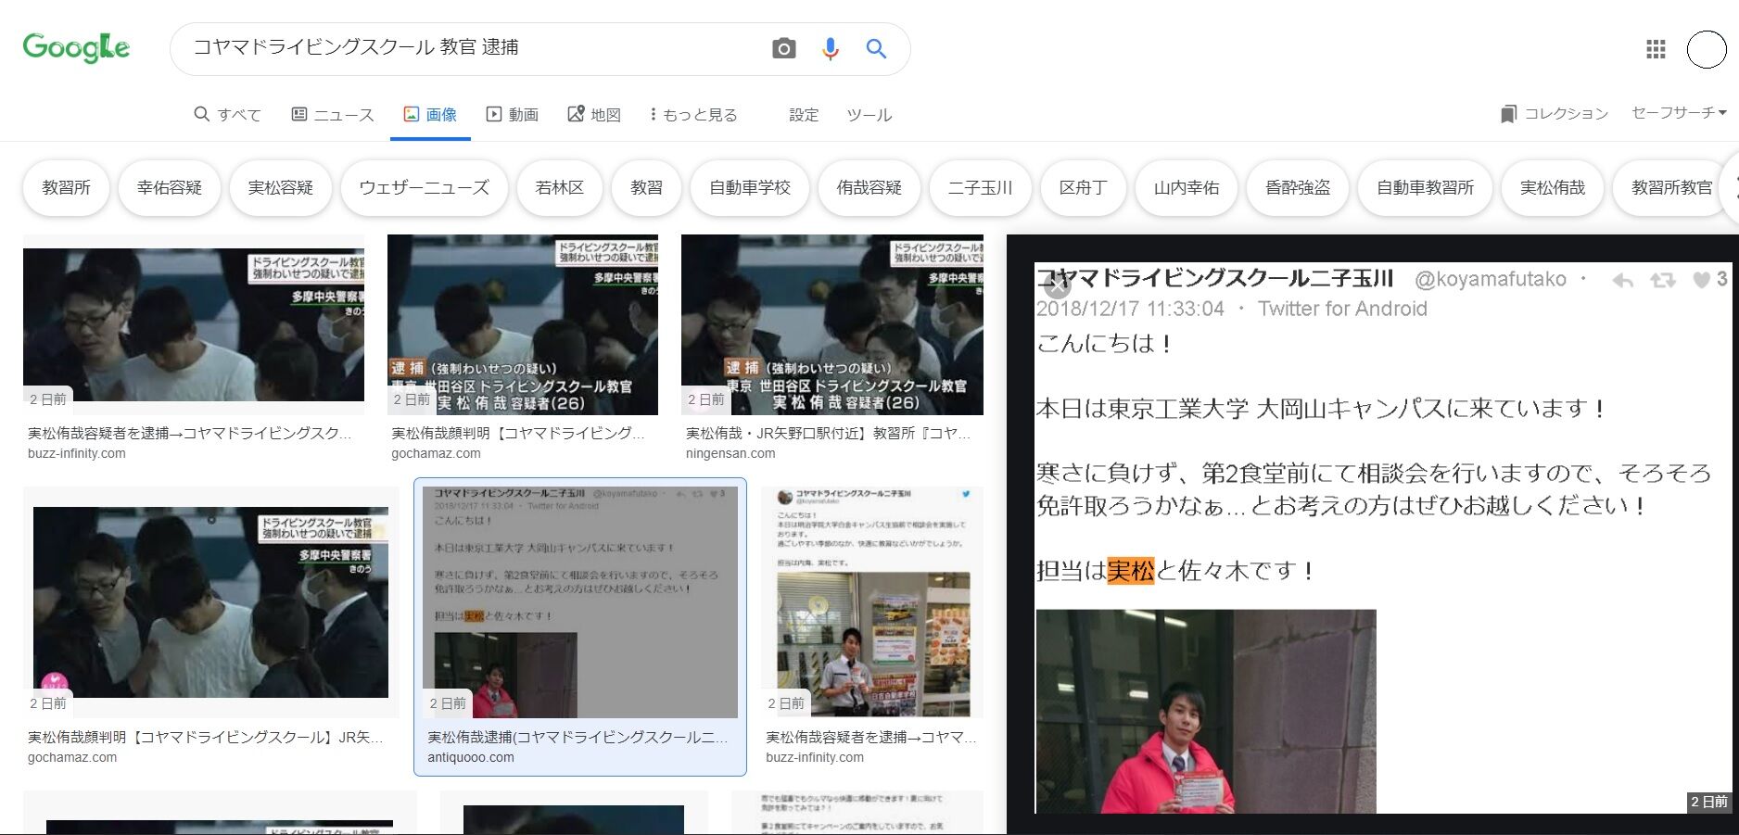Switch to the 地図 tab
Viewport: 1739px width, 835px height.
pyautogui.click(x=594, y=115)
